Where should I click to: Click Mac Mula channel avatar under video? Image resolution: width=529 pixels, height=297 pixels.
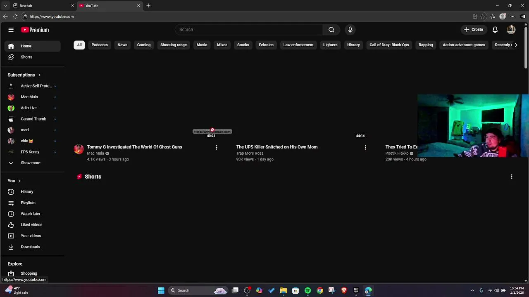pos(79,149)
